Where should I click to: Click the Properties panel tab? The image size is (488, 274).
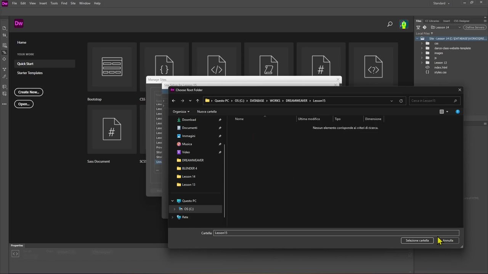click(17, 245)
